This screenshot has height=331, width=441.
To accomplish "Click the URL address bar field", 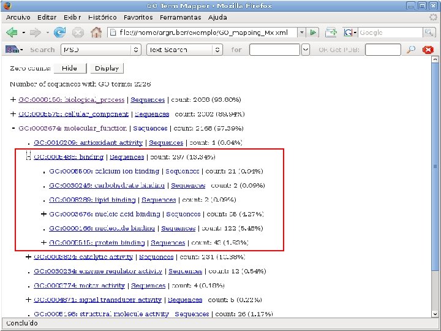I will coord(203,32).
